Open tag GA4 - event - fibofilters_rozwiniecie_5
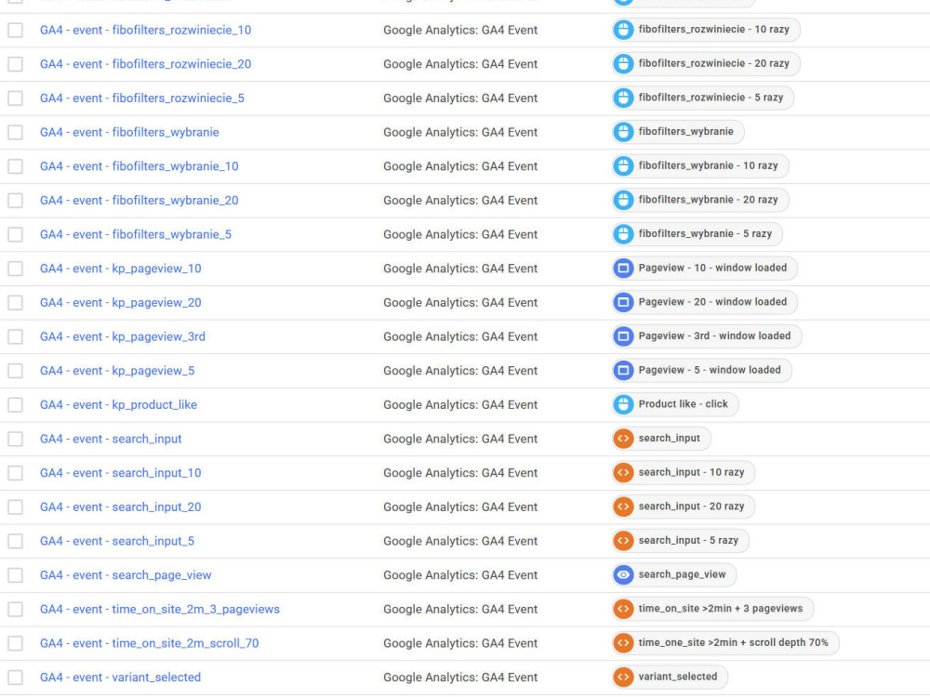 141,99
